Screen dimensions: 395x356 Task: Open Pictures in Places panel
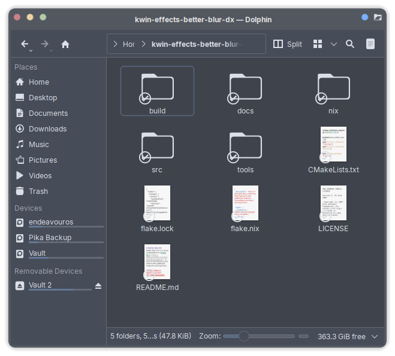pos(60,160)
